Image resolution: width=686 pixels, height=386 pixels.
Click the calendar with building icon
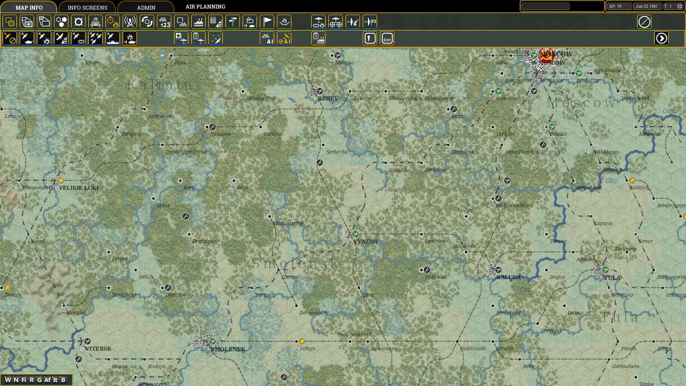pos(215,22)
